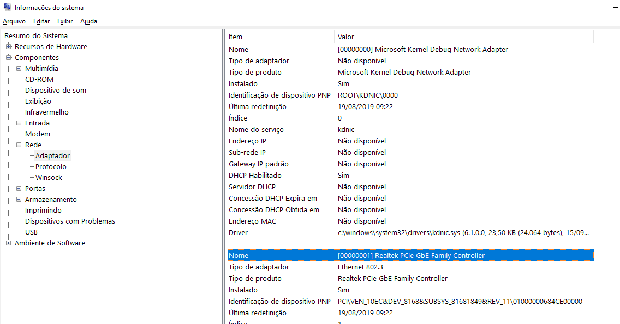The image size is (620, 324).
Task: Select the Microsoft Kernel Debug Network Adapter Nome row
Action: (410, 50)
